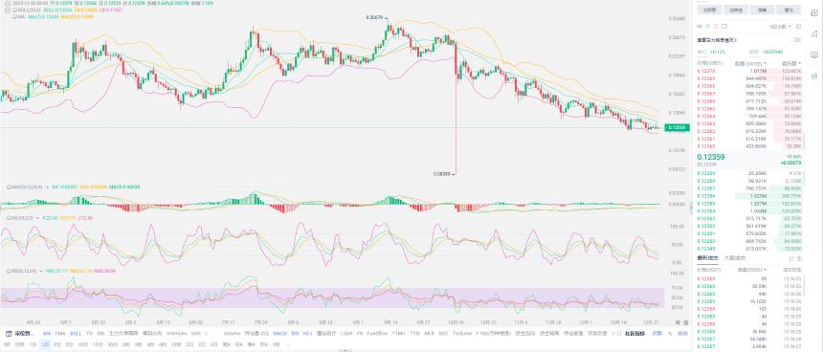823x352 pixels.
Task: Click filter icon in recent trades header
Action: click(x=791, y=258)
